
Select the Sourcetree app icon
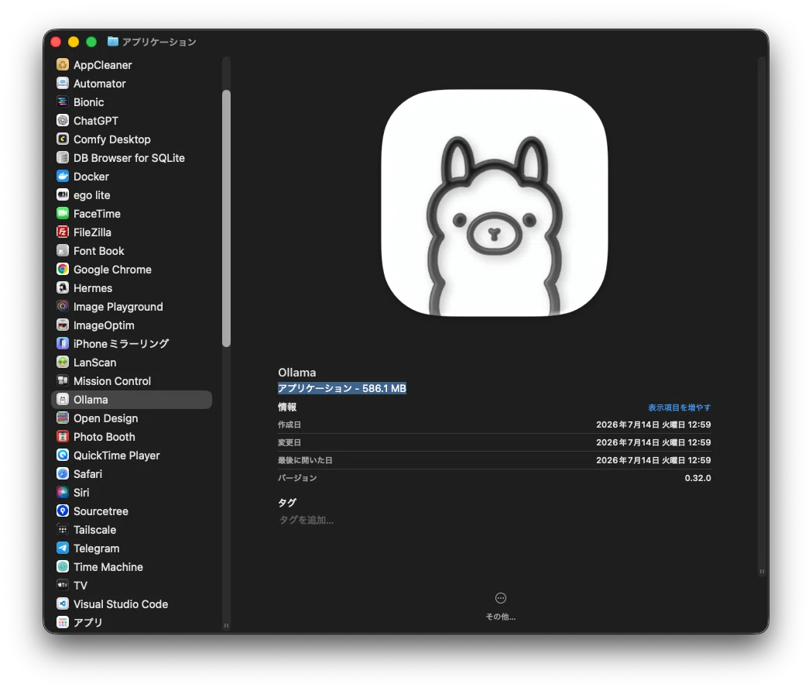click(63, 511)
